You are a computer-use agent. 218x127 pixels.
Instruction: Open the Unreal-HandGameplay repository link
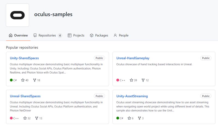tap(133, 58)
